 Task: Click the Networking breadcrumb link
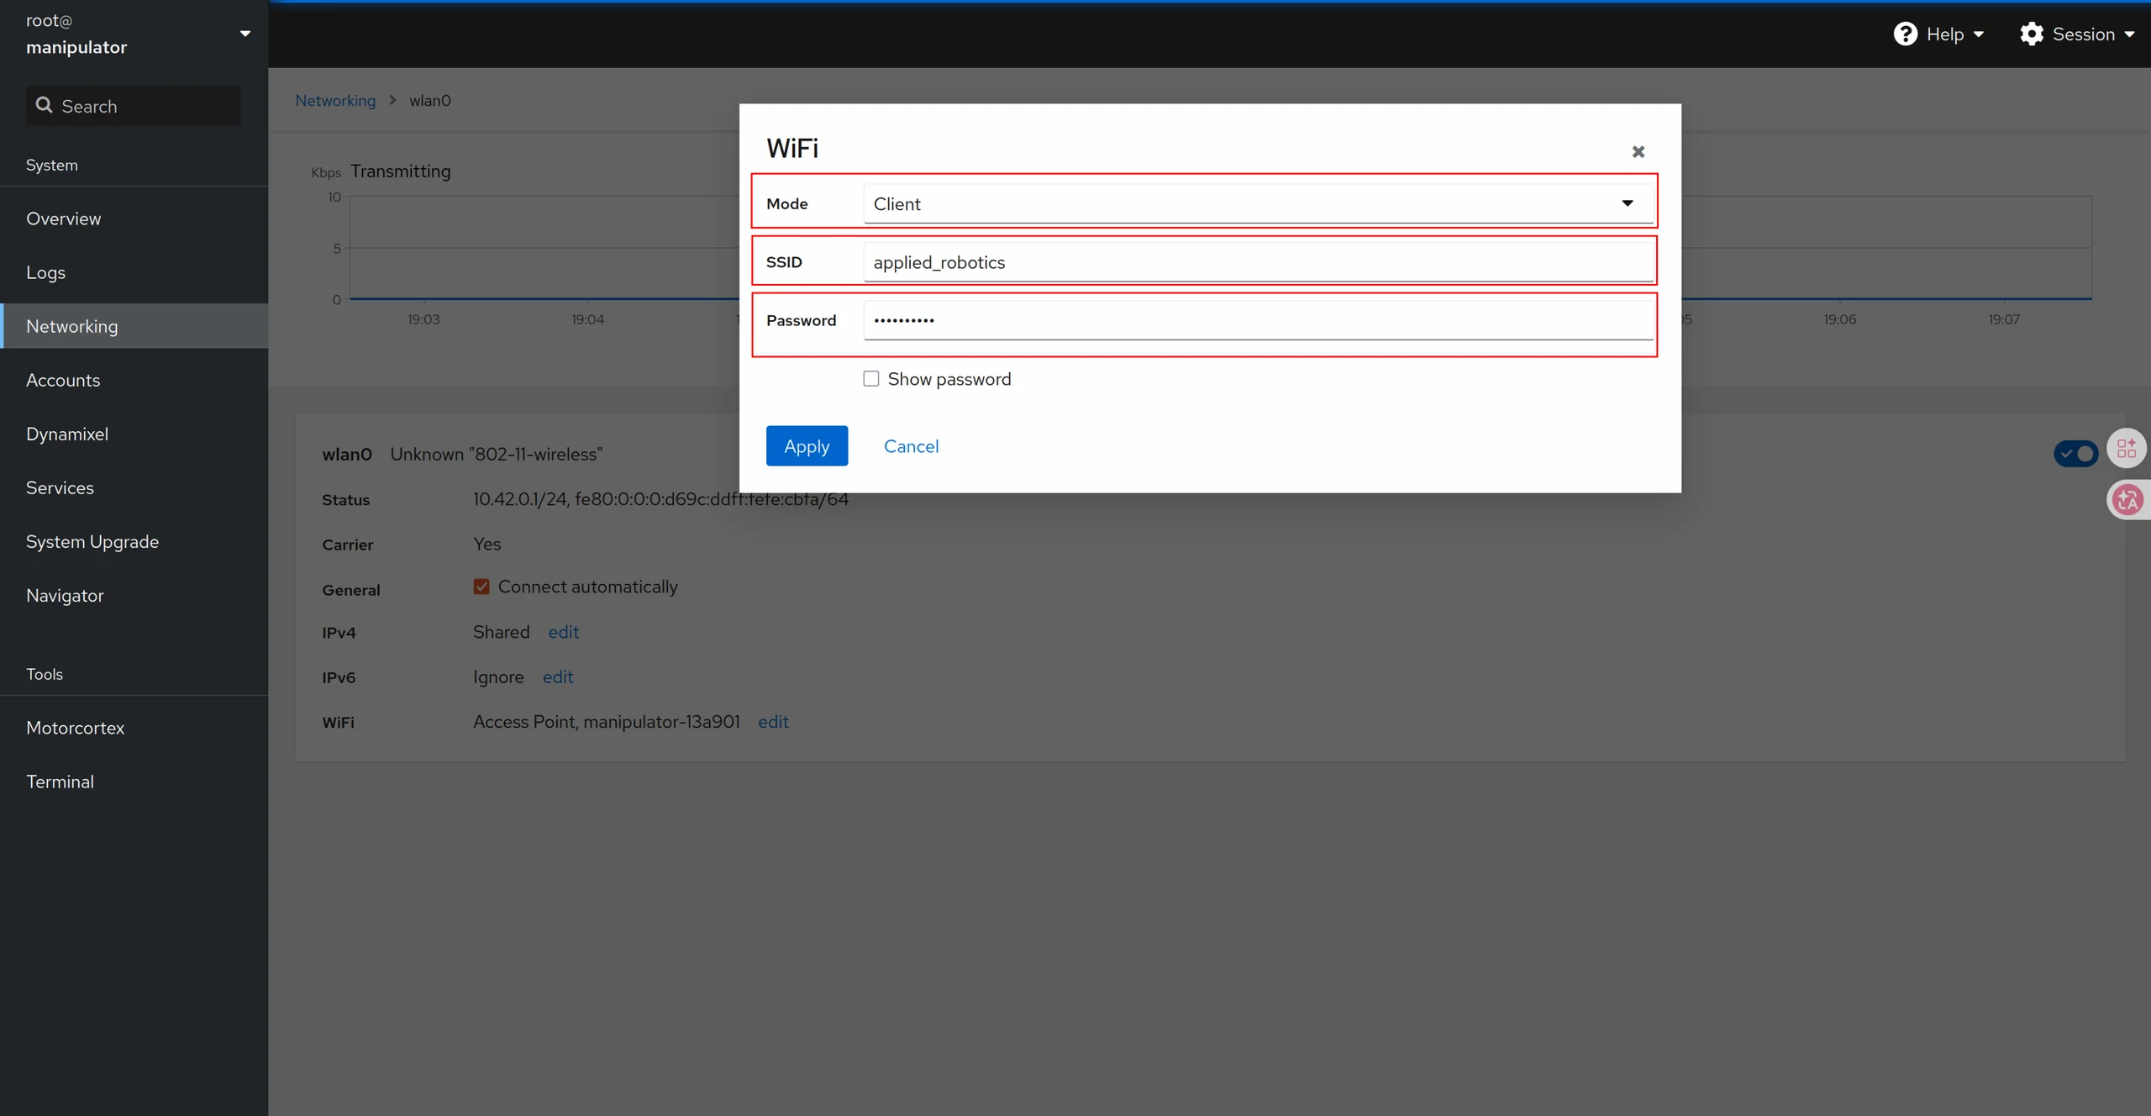tap(335, 100)
